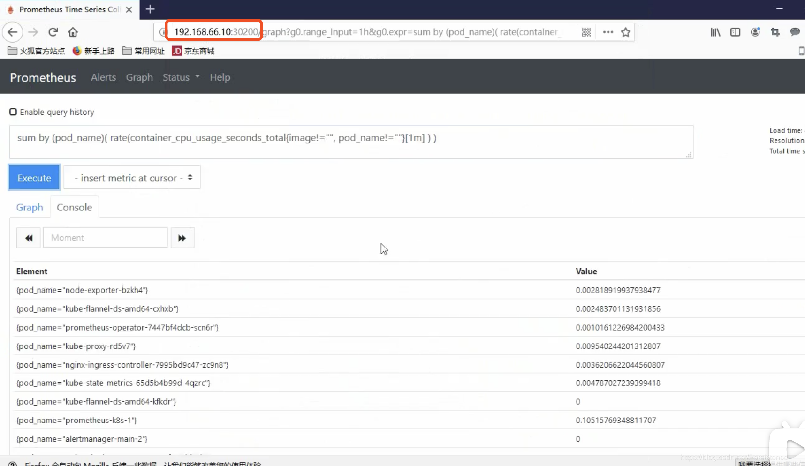This screenshot has width=805, height=466.
Task: Go back using the browser back arrow
Action: coord(13,32)
